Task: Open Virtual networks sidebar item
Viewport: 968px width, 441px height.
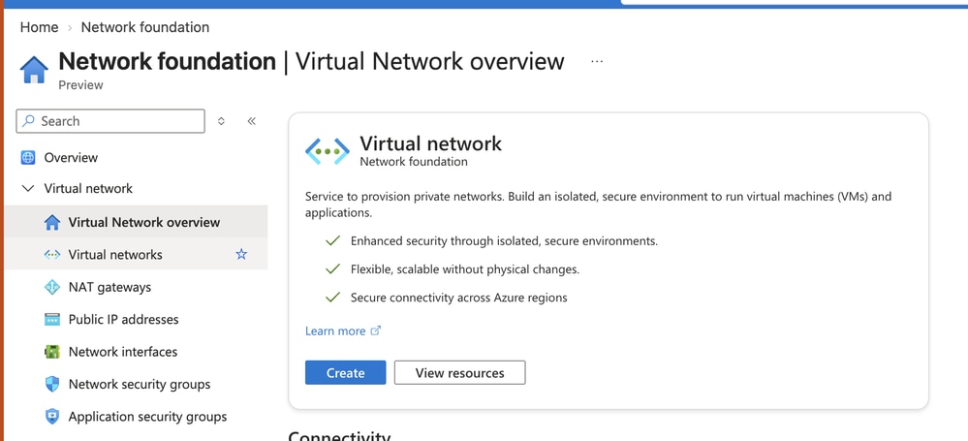Action: pos(136,255)
